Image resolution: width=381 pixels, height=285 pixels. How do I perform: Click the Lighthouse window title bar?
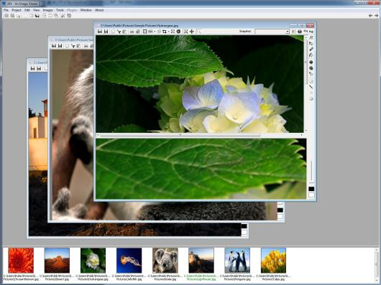click(x=37, y=62)
